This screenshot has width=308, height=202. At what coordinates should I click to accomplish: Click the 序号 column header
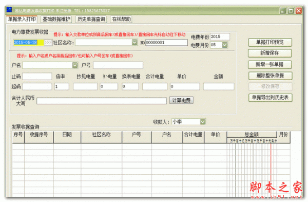tap(18, 137)
